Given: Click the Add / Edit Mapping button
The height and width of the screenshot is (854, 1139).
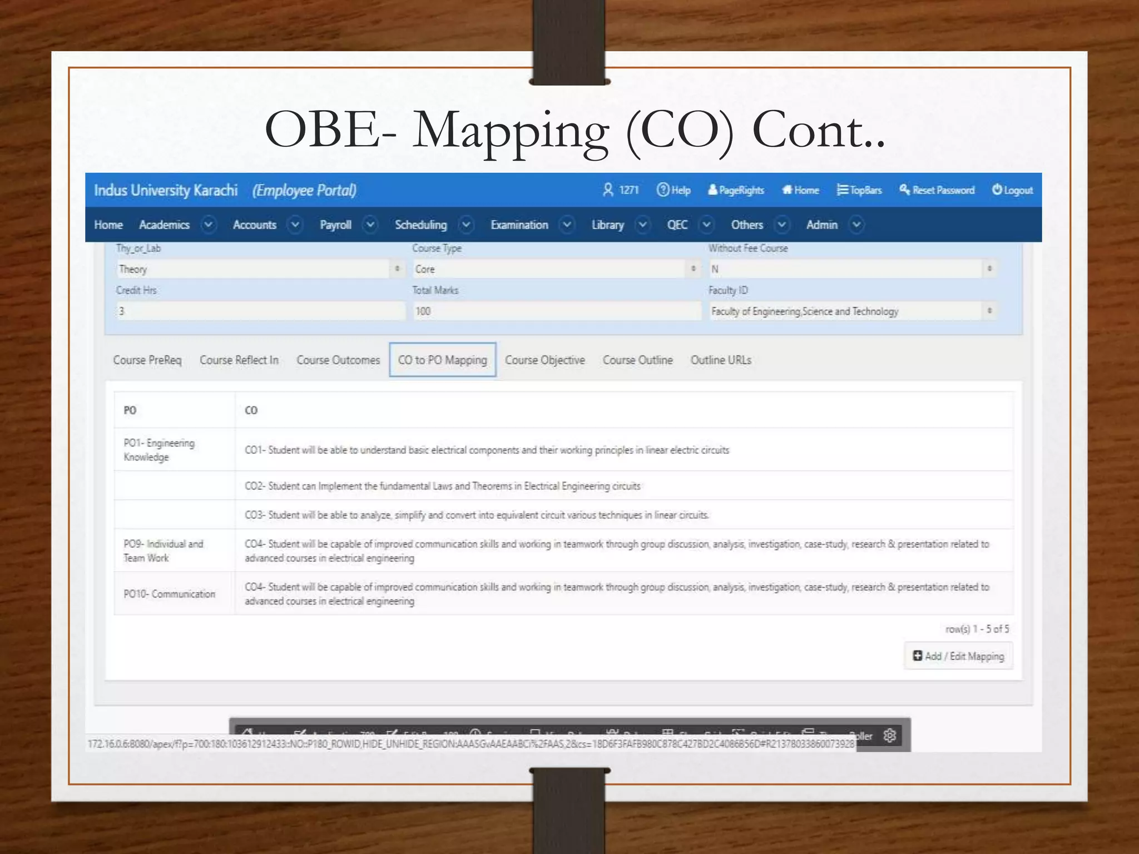Looking at the screenshot, I should pyautogui.click(x=958, y=656).
